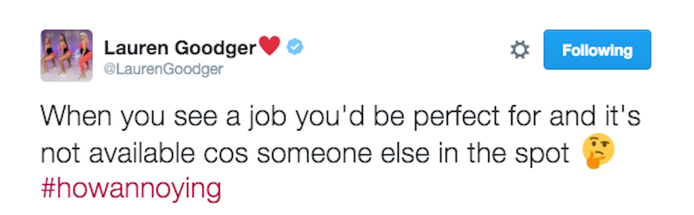Image resolution: width=694 pixels, height=215 pixels.
Task: Click the blue verified badge
Action: point(295,47)
